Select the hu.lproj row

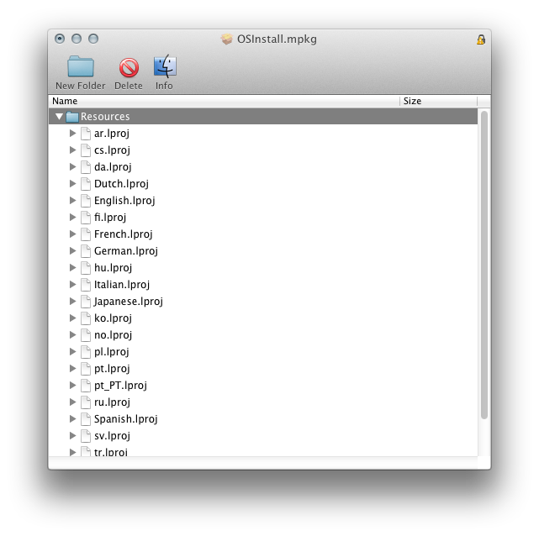point(263,268)
